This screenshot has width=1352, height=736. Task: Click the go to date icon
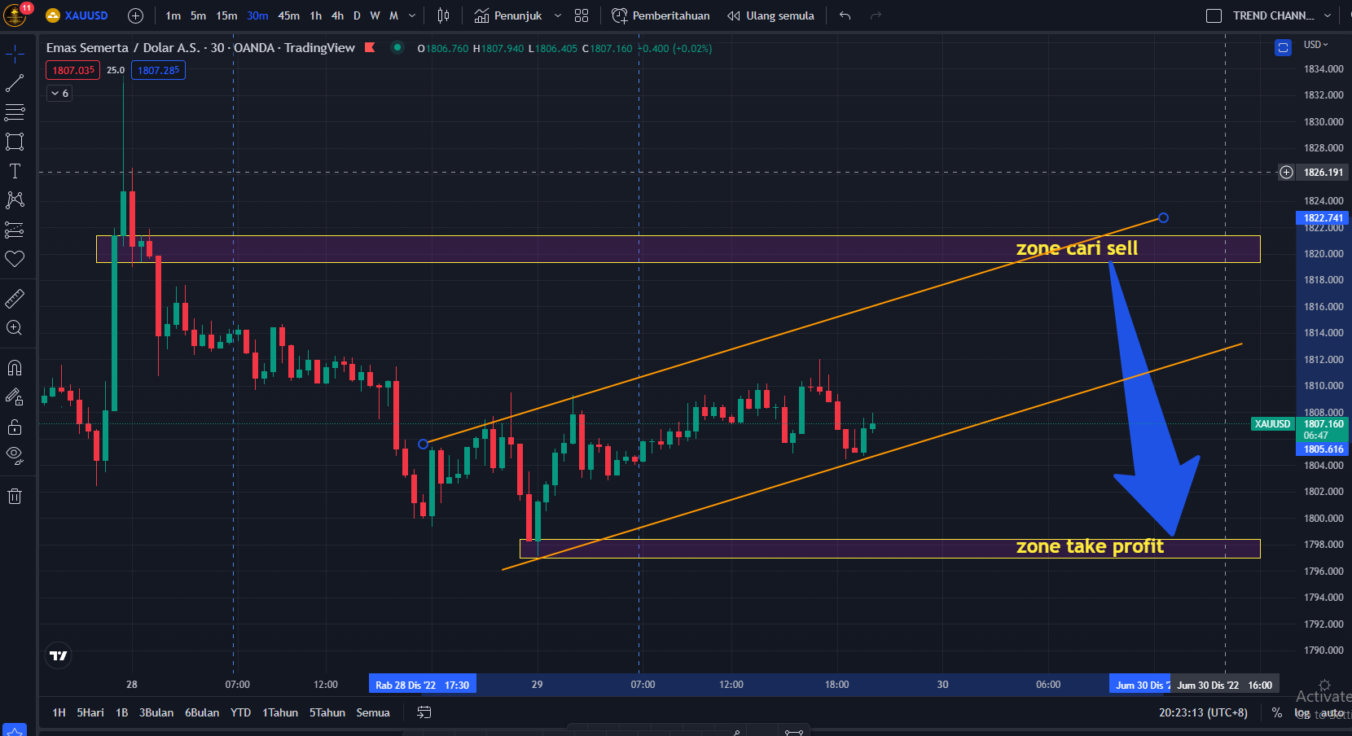(424, 712)
